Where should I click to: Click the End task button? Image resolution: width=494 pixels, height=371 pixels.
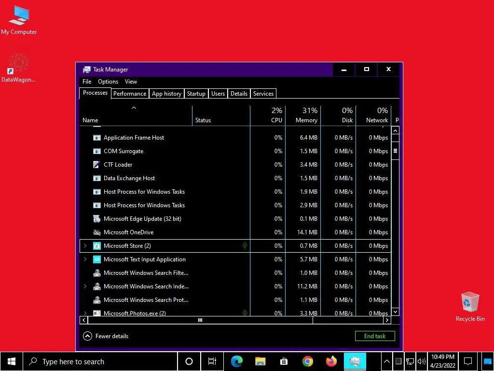375,336
